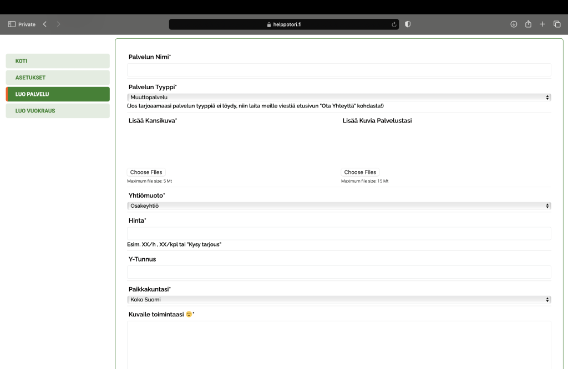Image resolution: width=568 pixels, height=369 pixels.
Task: Click Choose Files under Lisää Kansikuva
Action: pyautogui.click(x=146, y=172)
